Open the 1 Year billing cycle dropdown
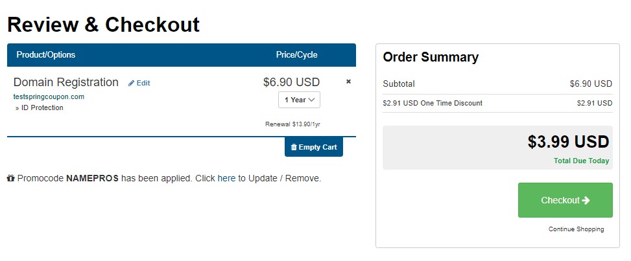The height and width of the screenshot is (261, 631). (300, 100)
